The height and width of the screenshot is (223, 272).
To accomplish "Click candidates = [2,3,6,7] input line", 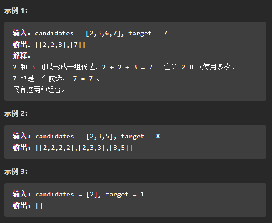I will (x=90, y=33).
